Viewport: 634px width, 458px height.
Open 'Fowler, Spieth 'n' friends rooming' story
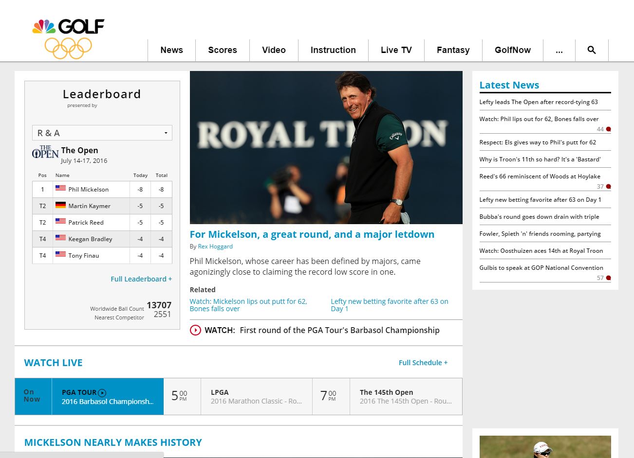coord(540,234)
